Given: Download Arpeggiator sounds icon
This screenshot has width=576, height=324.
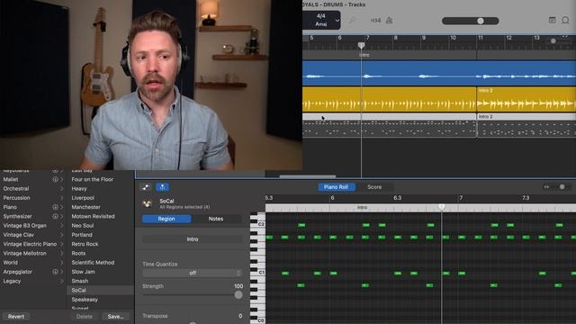Looking at the screenshot, I should [x=55, y=272].
